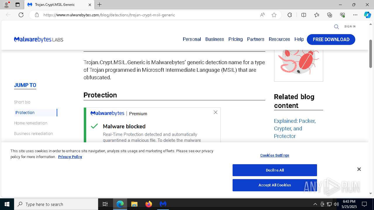Go back to previous page
Viewport: 374px width, 210px height.
point(8,15)
